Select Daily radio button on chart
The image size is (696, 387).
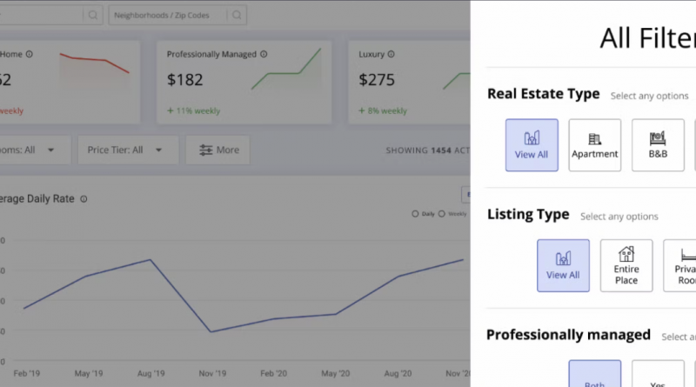(x=415, y=214)
